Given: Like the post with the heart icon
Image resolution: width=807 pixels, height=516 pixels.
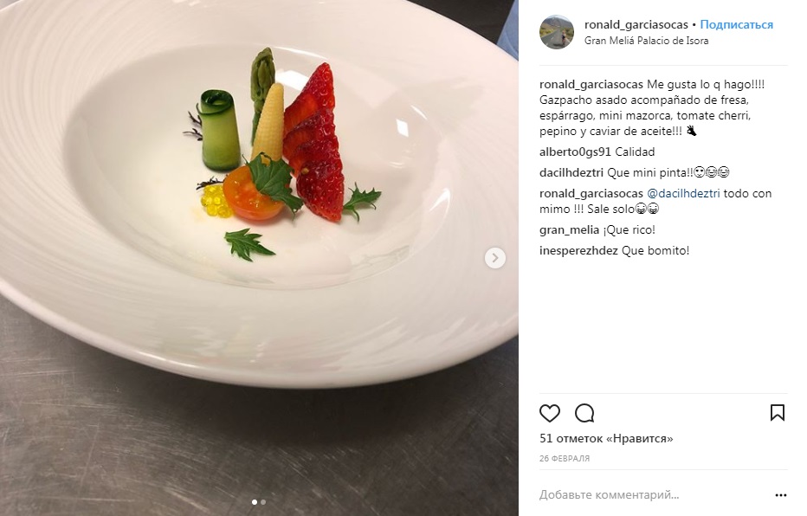Looking at the screenshot, I should [549, 413].
